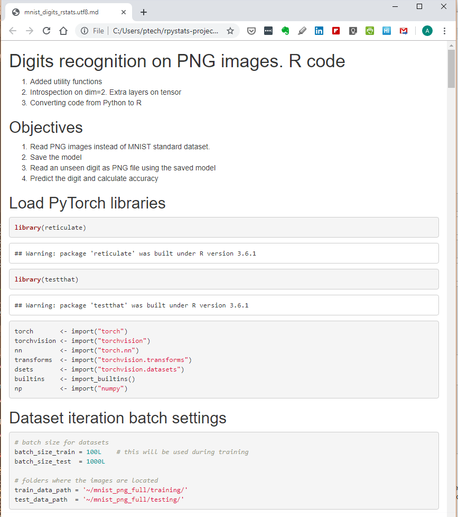The image size is (458, 517).
Task: Open the Evernote Web Clipper extension
Action: click(x=285, y=31)
